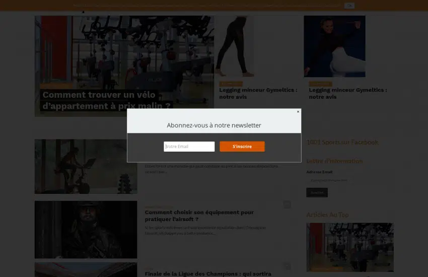Open the vélo d'appartement à prix malin article
428x277 pixels.
pos(106,100)
